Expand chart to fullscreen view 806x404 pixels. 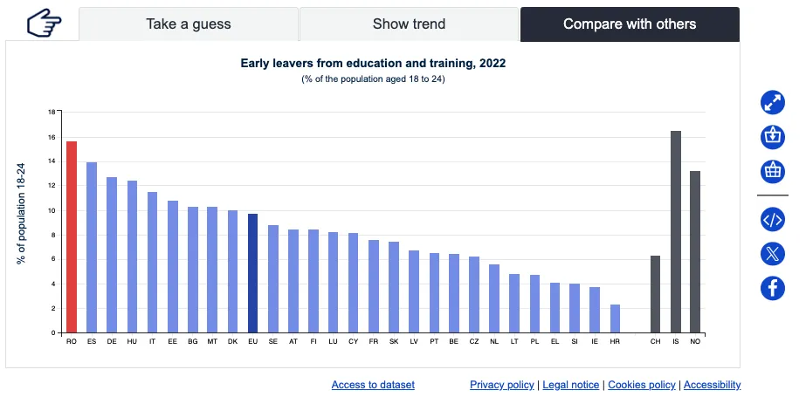(772, 102)
